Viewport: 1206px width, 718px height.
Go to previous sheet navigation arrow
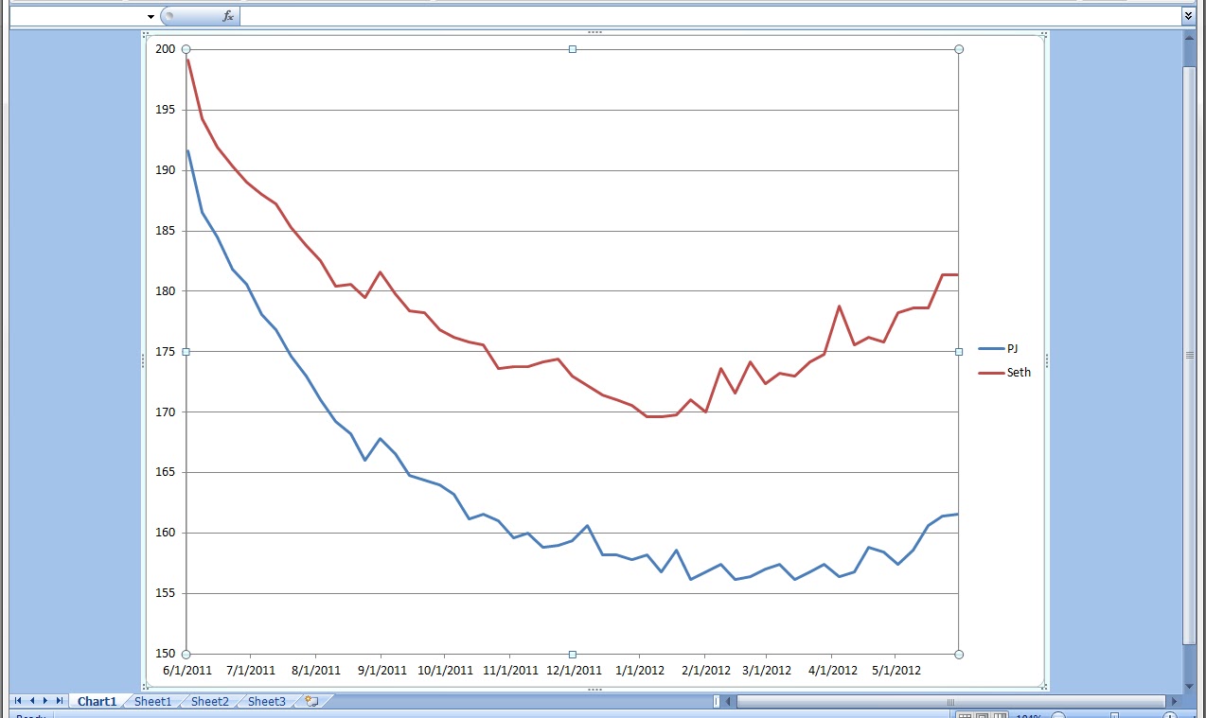pos(32,701)
